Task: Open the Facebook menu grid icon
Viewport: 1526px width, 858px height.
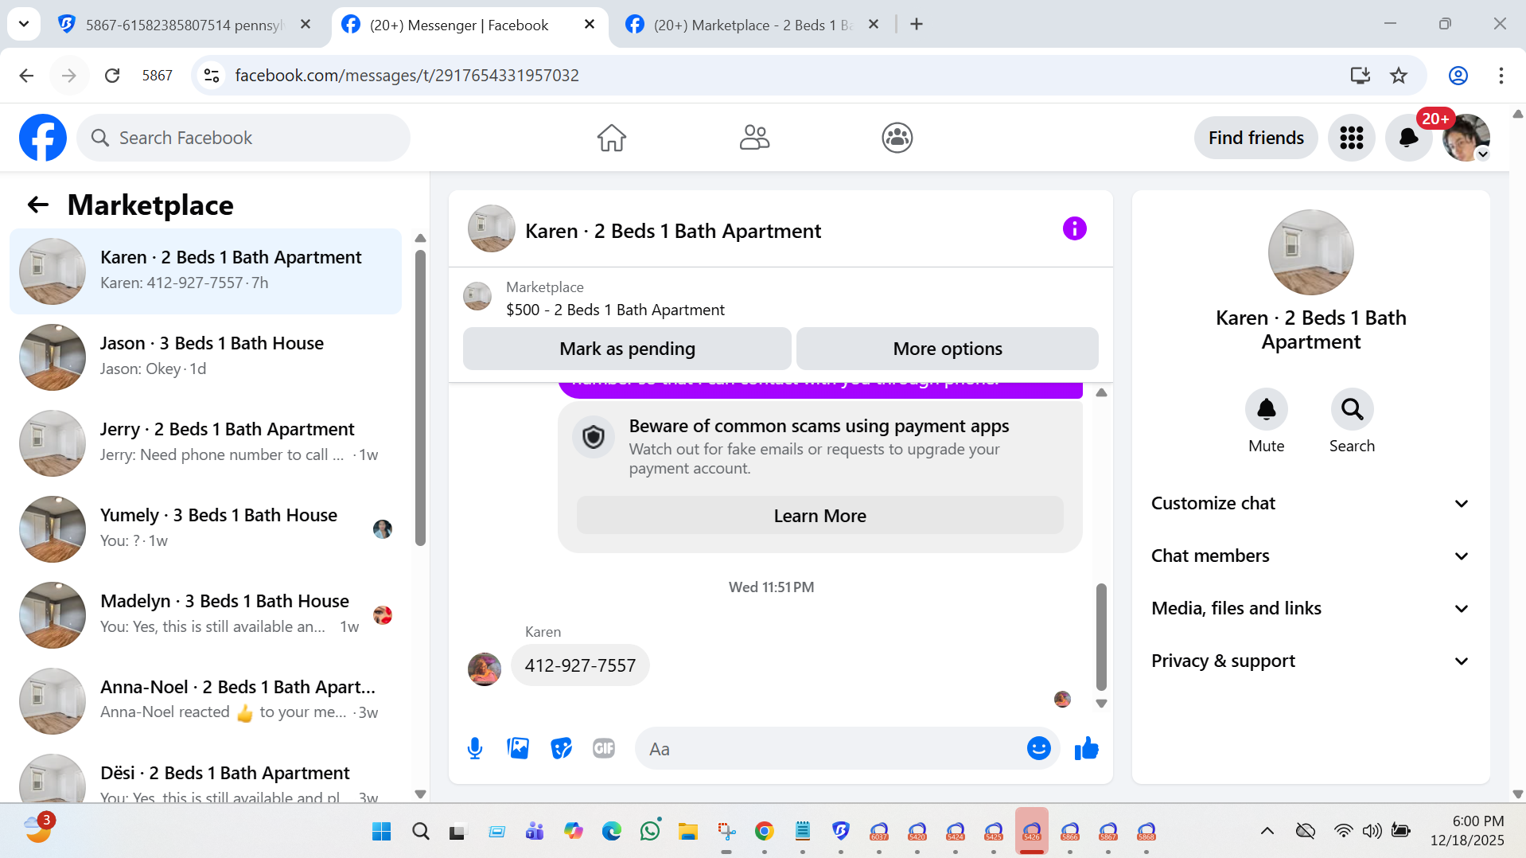Action: pos(1351,138)
